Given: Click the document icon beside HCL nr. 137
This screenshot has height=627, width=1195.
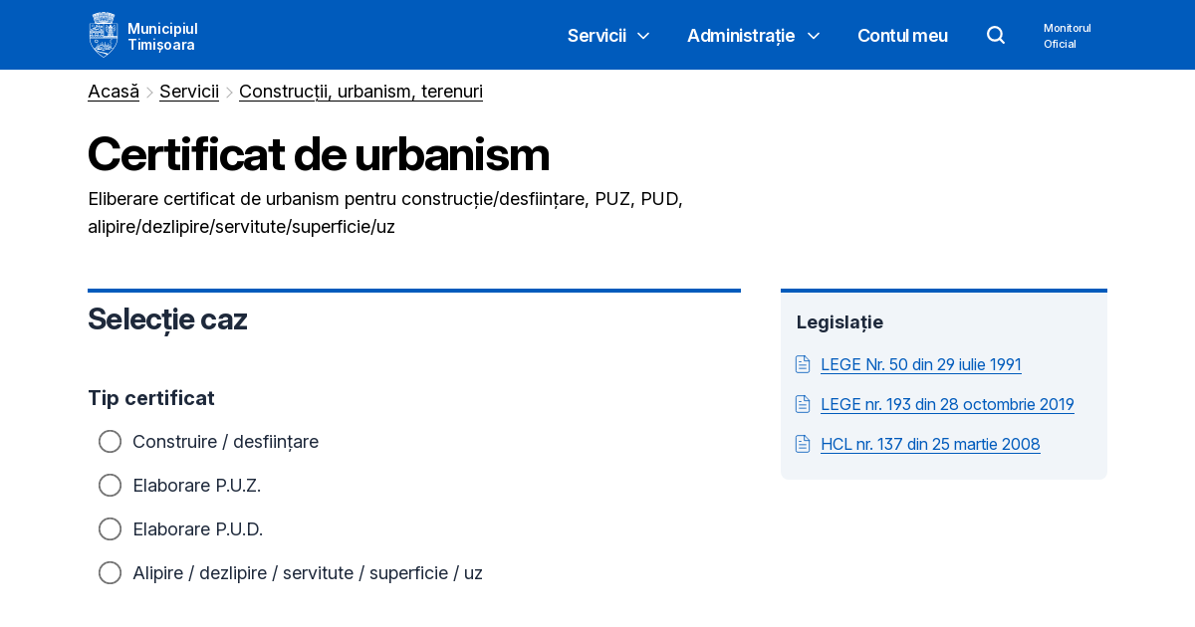Looking at the screenshot, I should (x=803, y=444).
